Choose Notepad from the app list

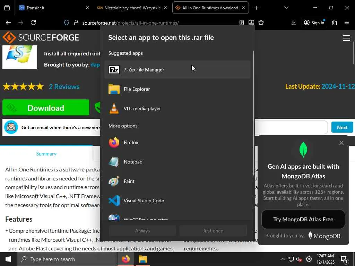click(x=177, y=162)
